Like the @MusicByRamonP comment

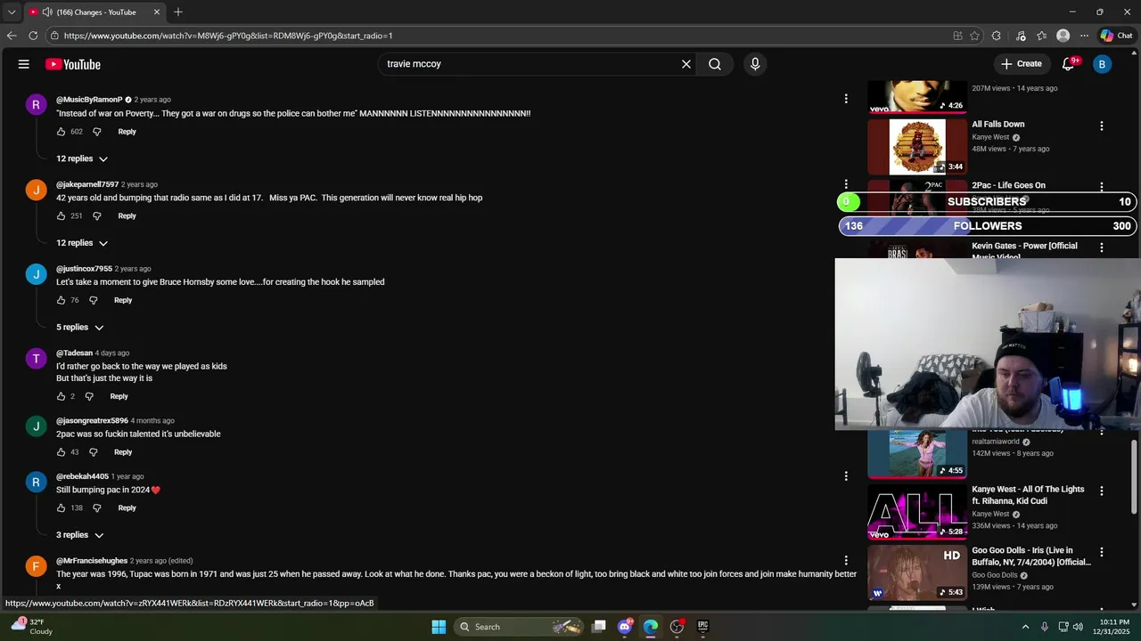pos(62,132)
